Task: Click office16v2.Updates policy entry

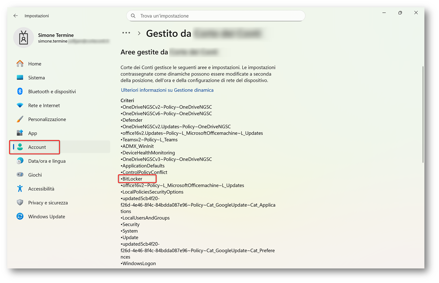Action: click(192, 133)
